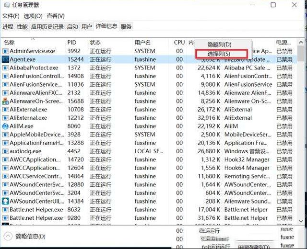Click the Hook64 Manager description
This screenshot has height=249, width=307.
point(247,168)
